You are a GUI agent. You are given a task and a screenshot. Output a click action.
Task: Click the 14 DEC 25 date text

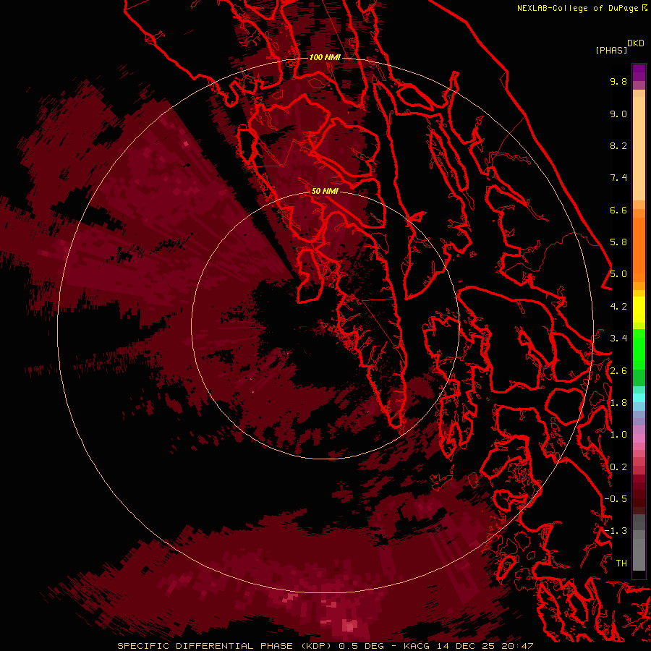coord(467,646)
